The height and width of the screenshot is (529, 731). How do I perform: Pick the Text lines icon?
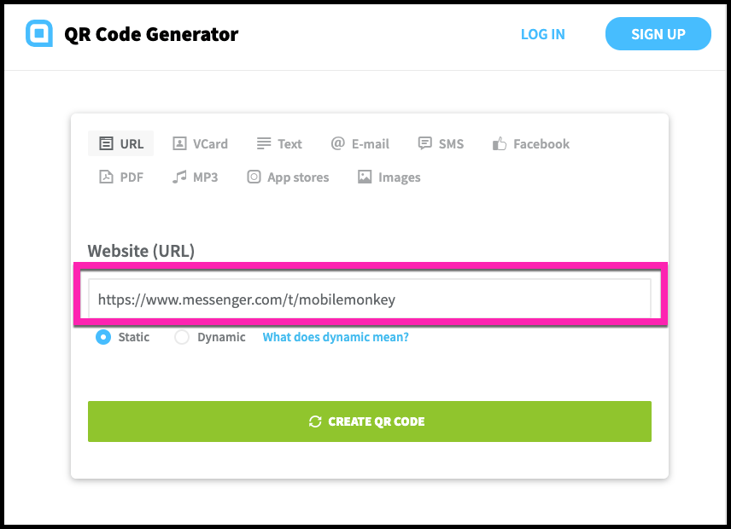point(264,143)
